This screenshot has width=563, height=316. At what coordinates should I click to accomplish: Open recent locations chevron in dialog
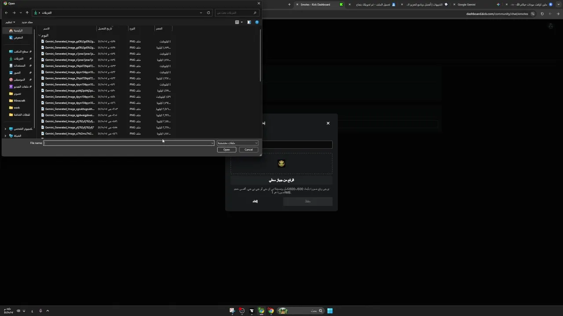[20, 13]
